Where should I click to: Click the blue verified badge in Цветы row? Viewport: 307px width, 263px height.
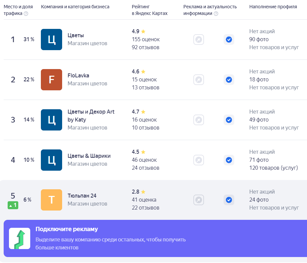click(229, 40)
